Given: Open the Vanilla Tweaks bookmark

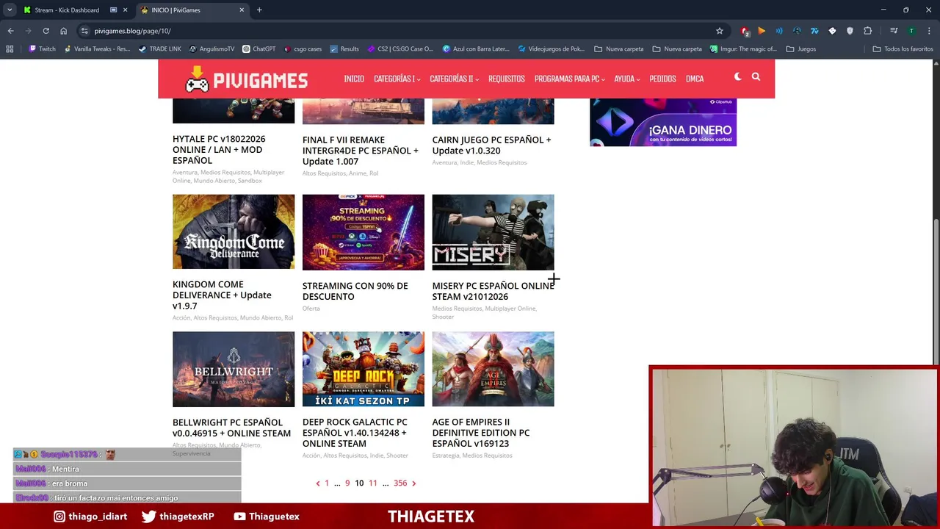Looking at the screenshot, I should [97, 48].
